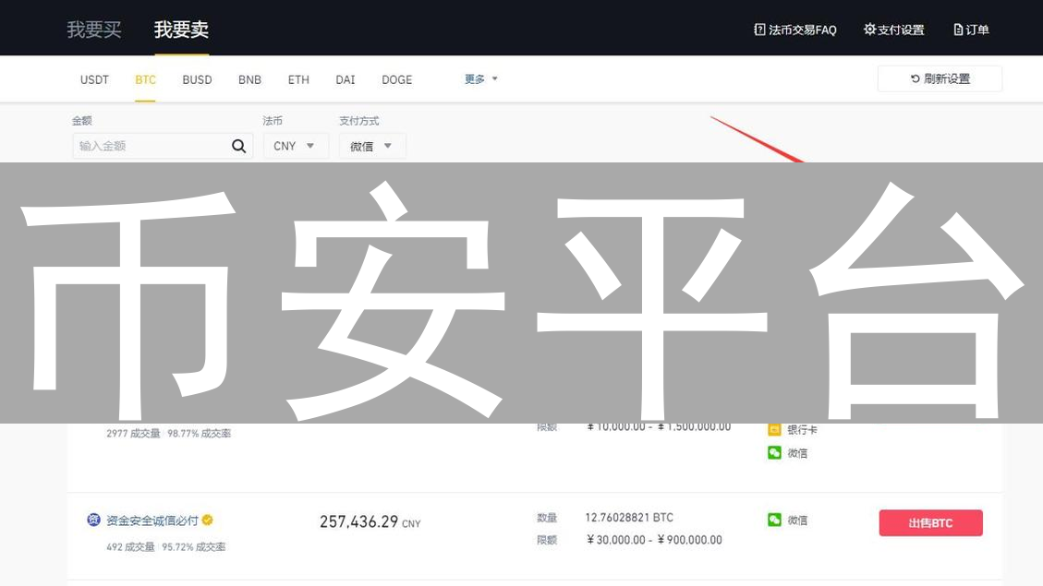Click the yellow verified badge icon
Image resolution: width=1043 pixels, height=586 pixels.
pyautogui.click(x=208, y=520)
